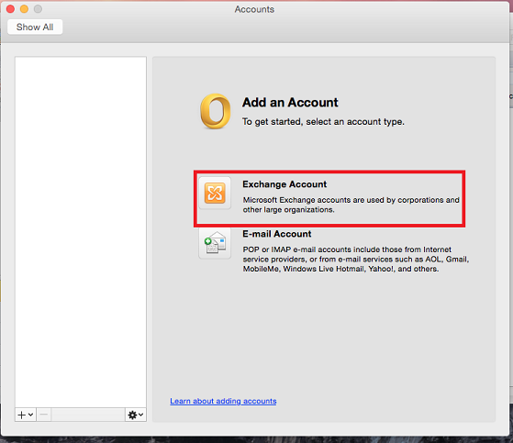
Task: Click the Accounts window title bar
Action: pos(254,9)
